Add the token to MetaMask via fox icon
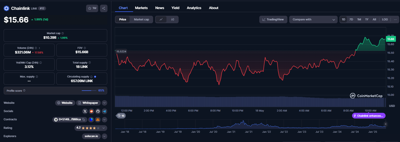 tap(98, 120)
